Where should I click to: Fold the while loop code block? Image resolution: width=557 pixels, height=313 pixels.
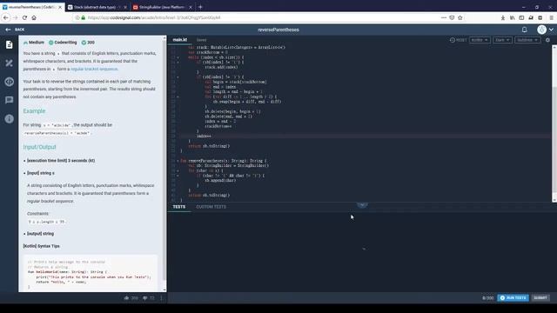click(x=178, y=57)
